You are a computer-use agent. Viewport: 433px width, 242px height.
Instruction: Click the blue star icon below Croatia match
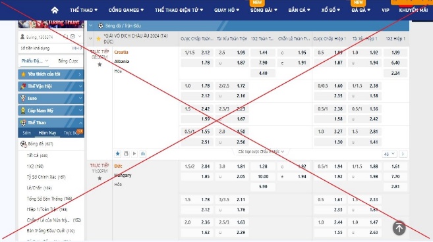[x=117, y=154]
